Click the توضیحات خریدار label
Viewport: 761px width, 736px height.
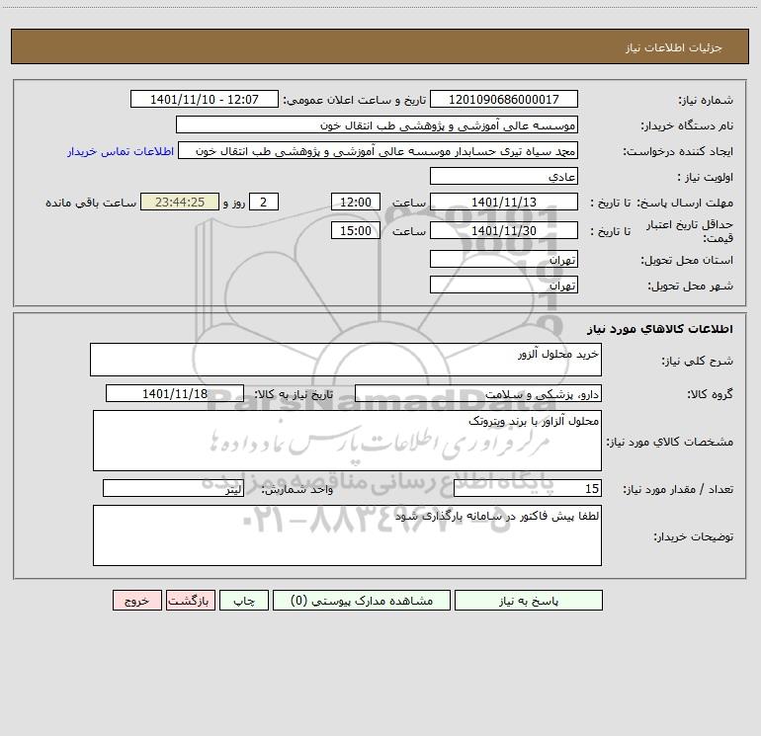(x=694, y=536)
